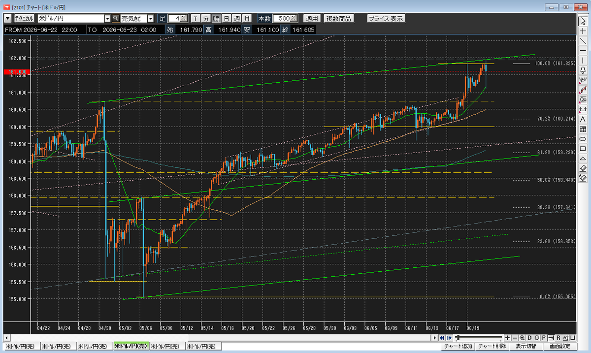Viewport: 591px width, 353px height.
Task: Click the small black right arrow near slider
Action: (x=434, y=338)
